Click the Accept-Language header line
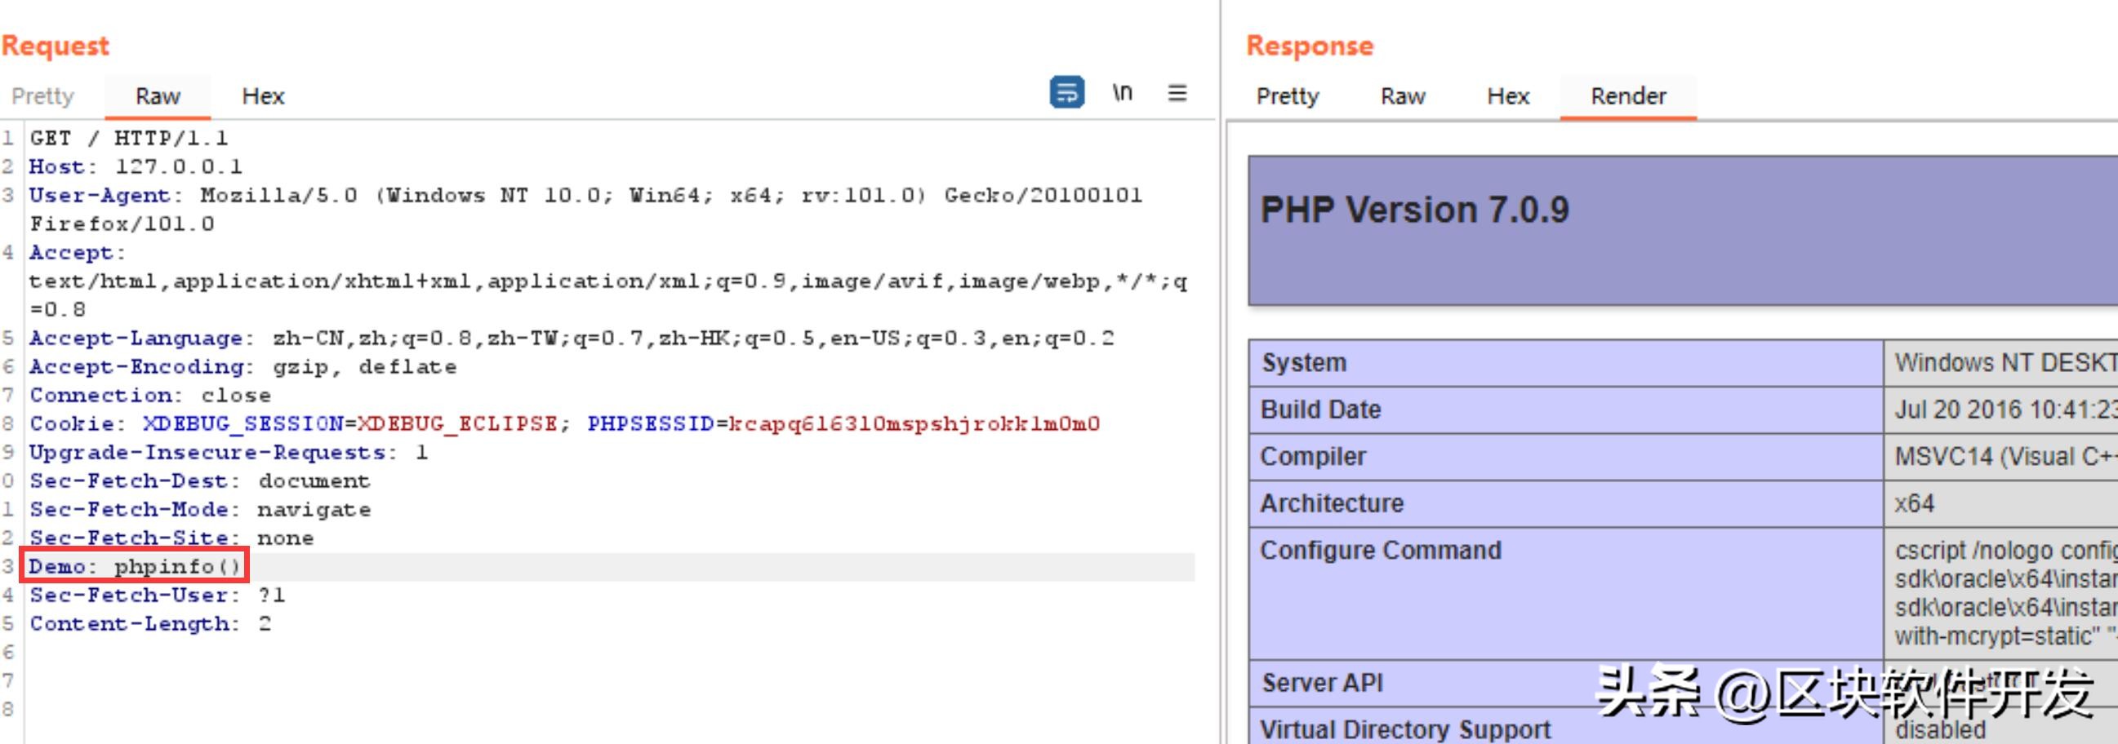This screenshot has height=744, width=2118. tap(572, 339)
